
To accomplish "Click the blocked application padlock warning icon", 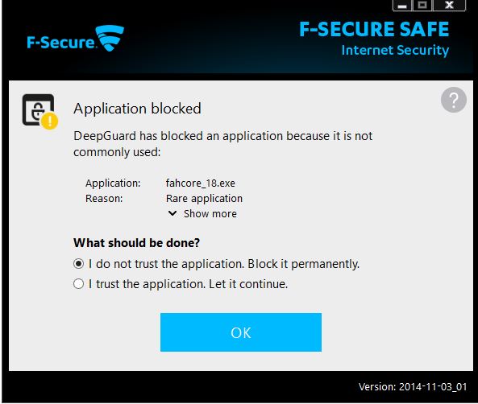I will 40,111.
